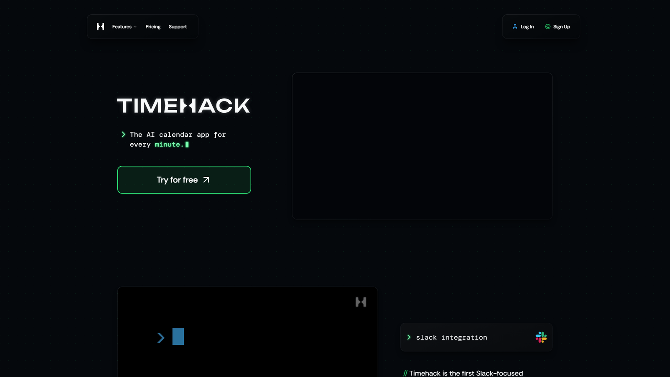Click the Log In link
The width and height of the screenshot is (670, 377).
click(x=527, y=26)
